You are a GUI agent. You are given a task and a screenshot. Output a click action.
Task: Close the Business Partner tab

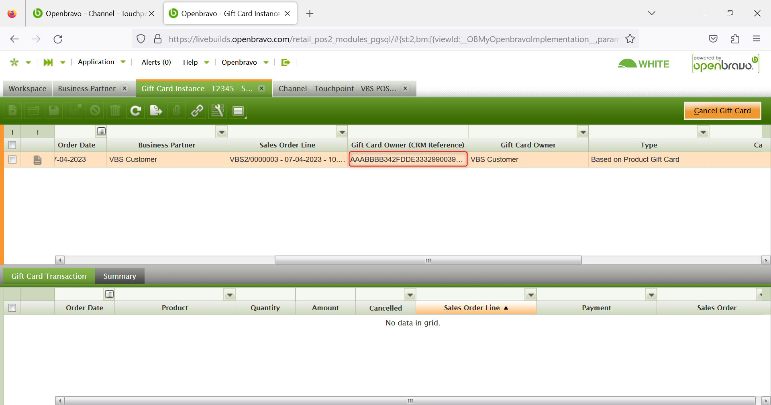click(125, 88)
